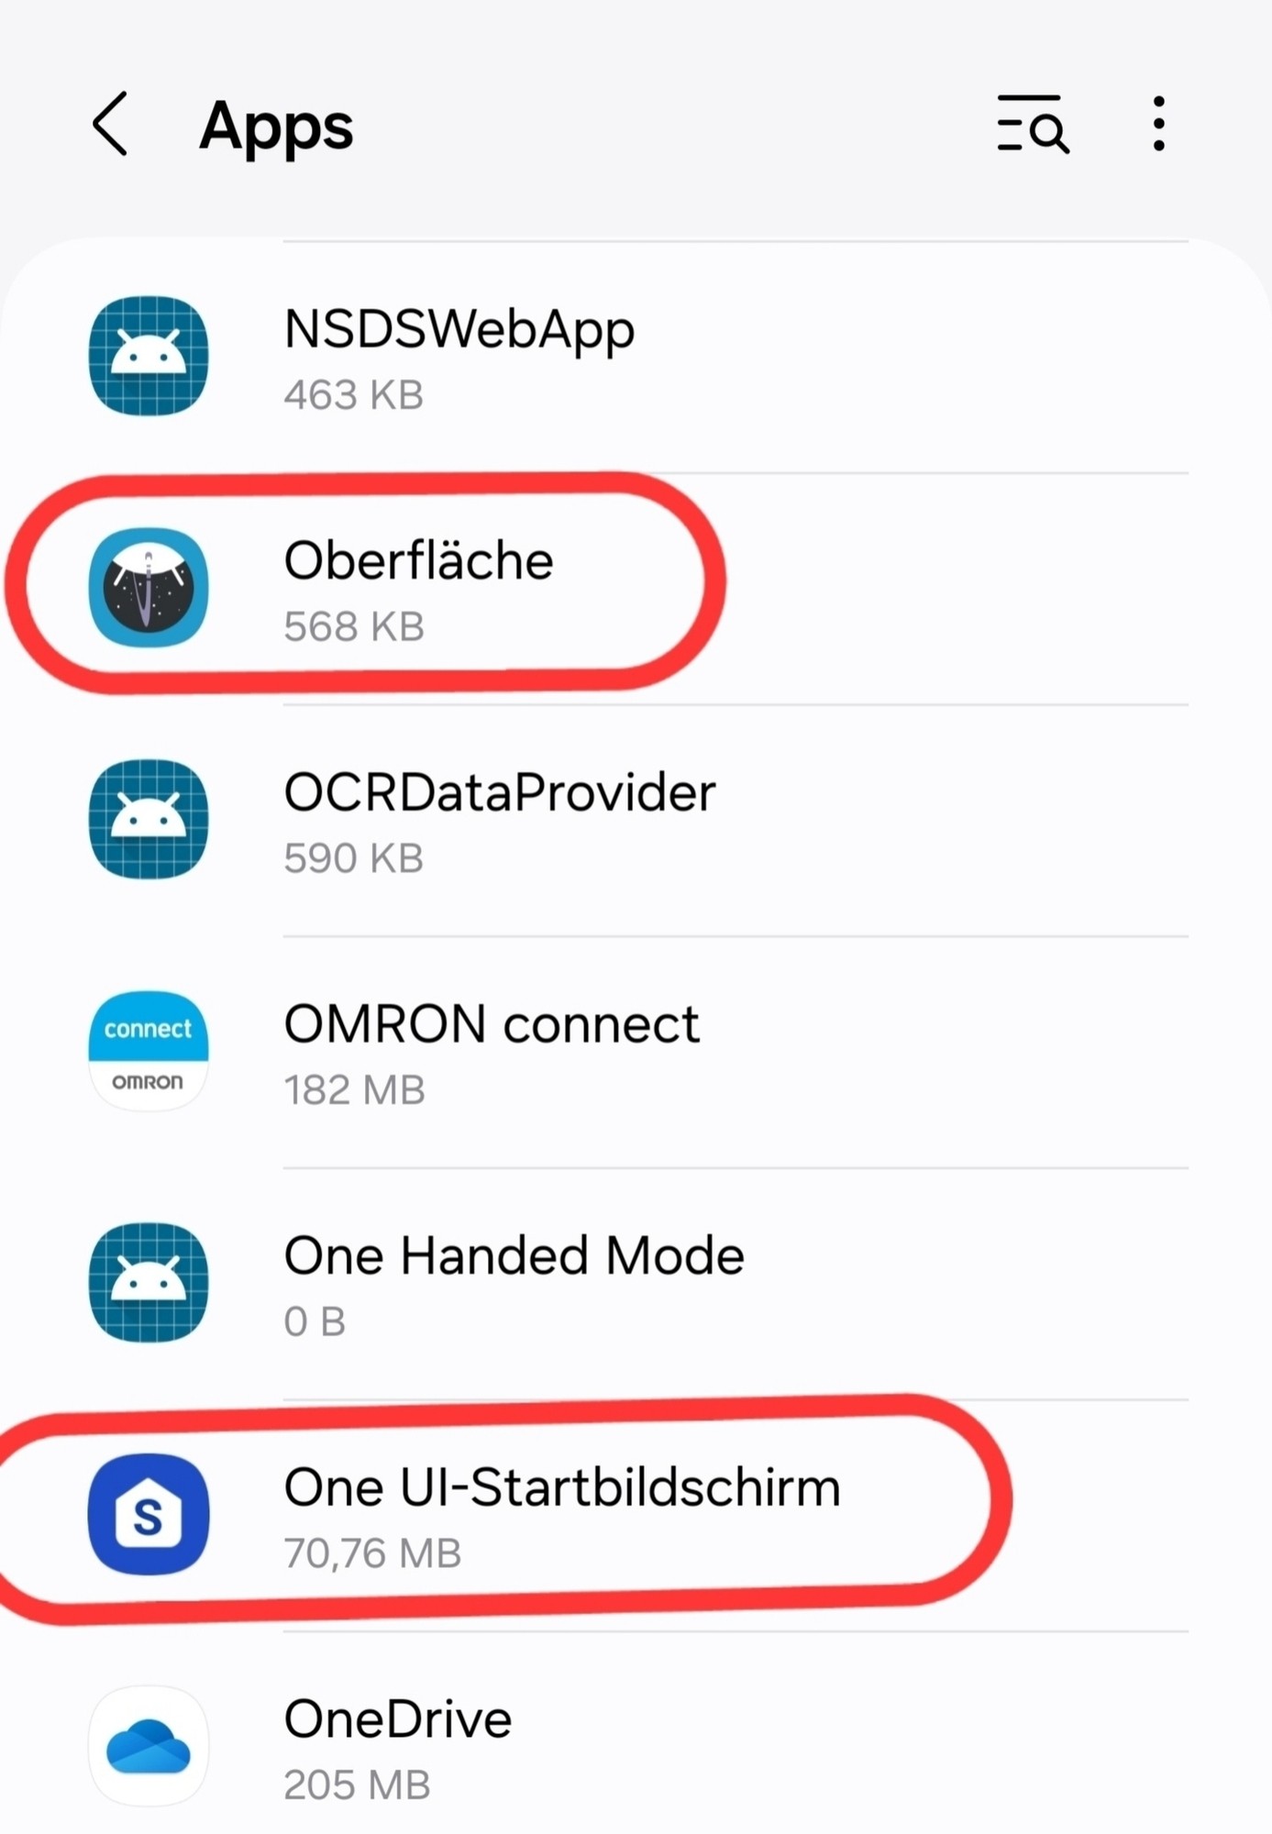Image resolution: width=1272 pixels, height=1834 pixels.
Task: Tap the OCRDataProvider Android icon
Action: tap(149, 819)
